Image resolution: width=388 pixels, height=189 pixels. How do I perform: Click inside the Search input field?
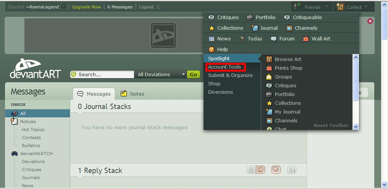point(106,74)
